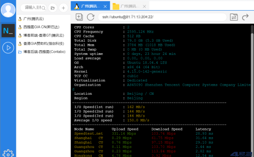Click '162 MB/s' first run speed
Viewport: 254px width, 157px height.
pos(136,107)
